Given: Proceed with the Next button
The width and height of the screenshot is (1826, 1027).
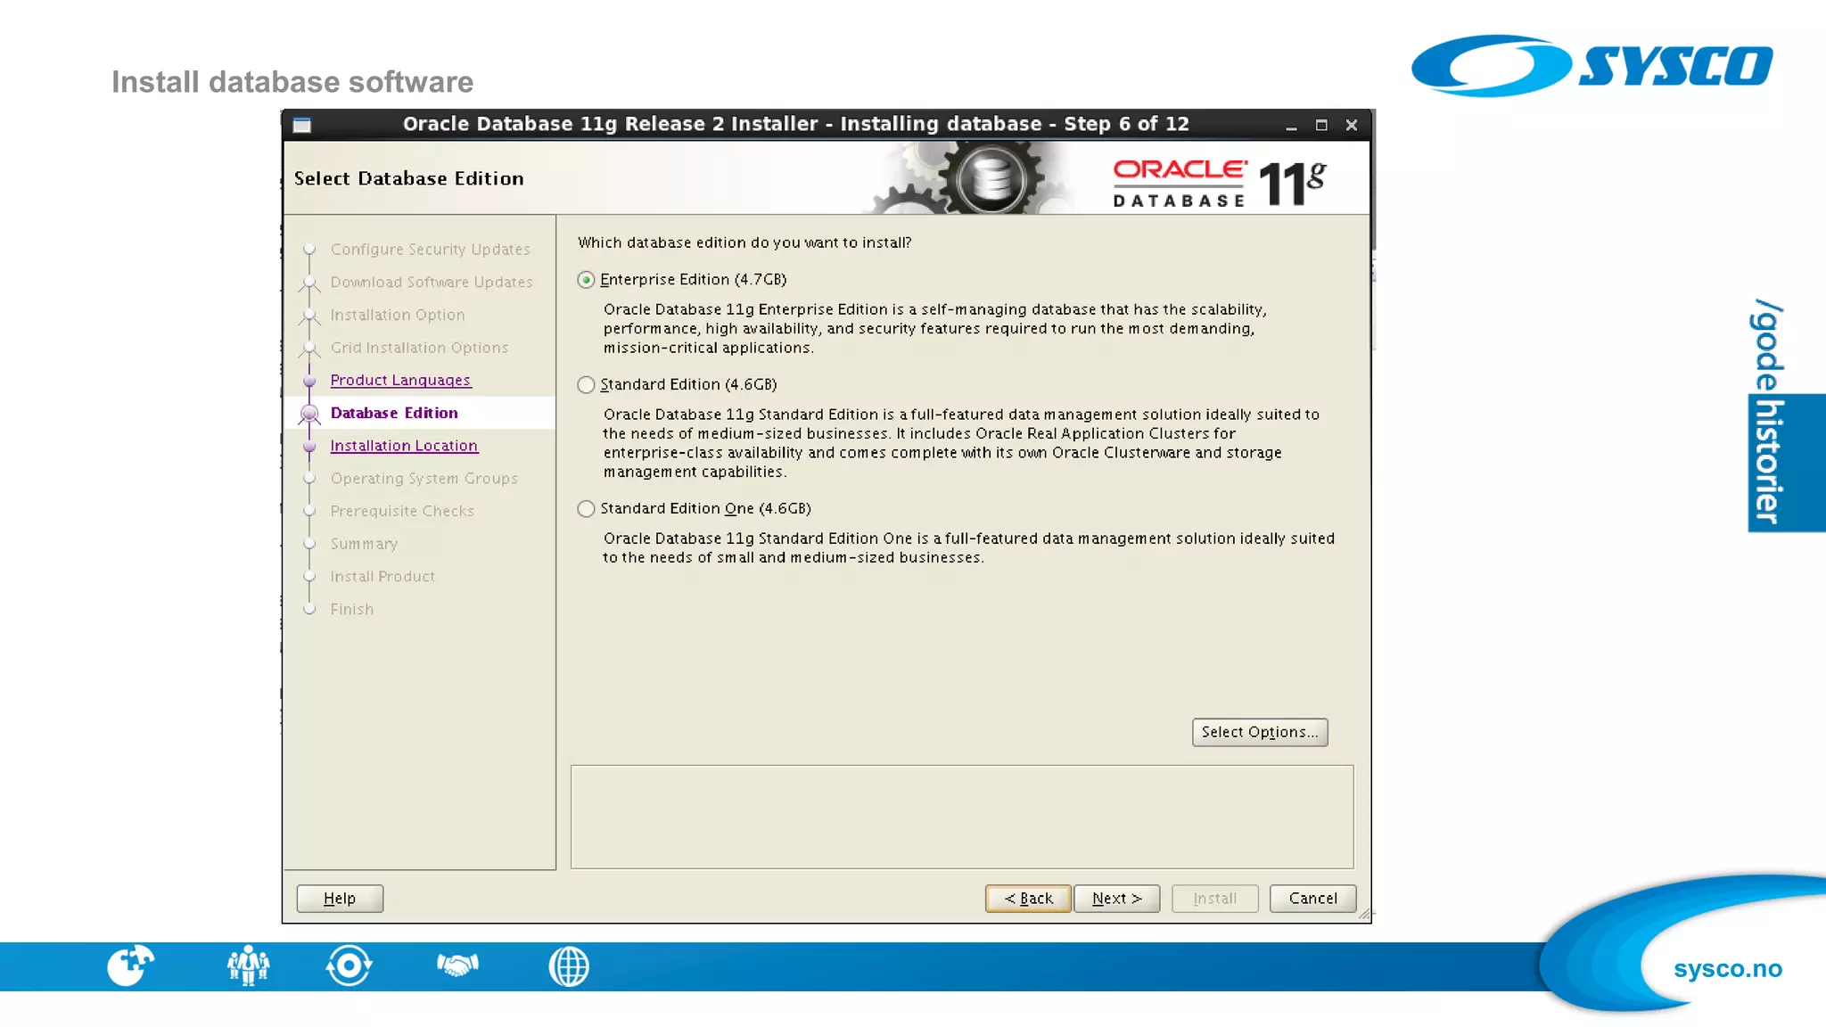Looking at the screenshot, I should tap(1117, 899).
